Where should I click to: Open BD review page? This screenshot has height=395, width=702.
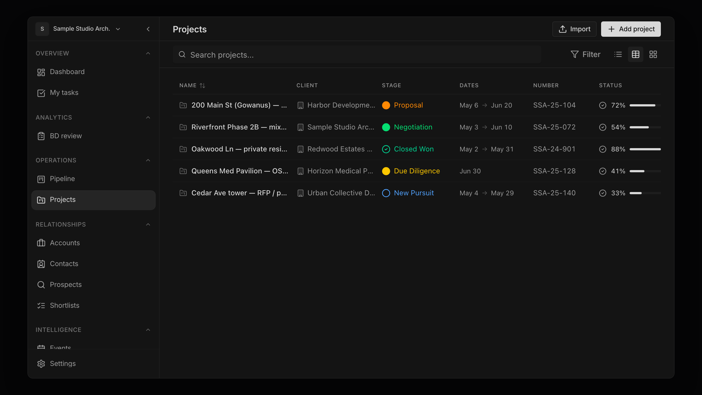pos(93,136)
